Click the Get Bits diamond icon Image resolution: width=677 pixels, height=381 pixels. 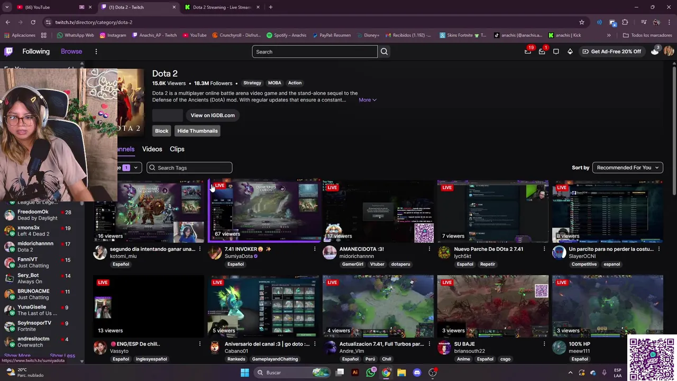pos(570,51)
